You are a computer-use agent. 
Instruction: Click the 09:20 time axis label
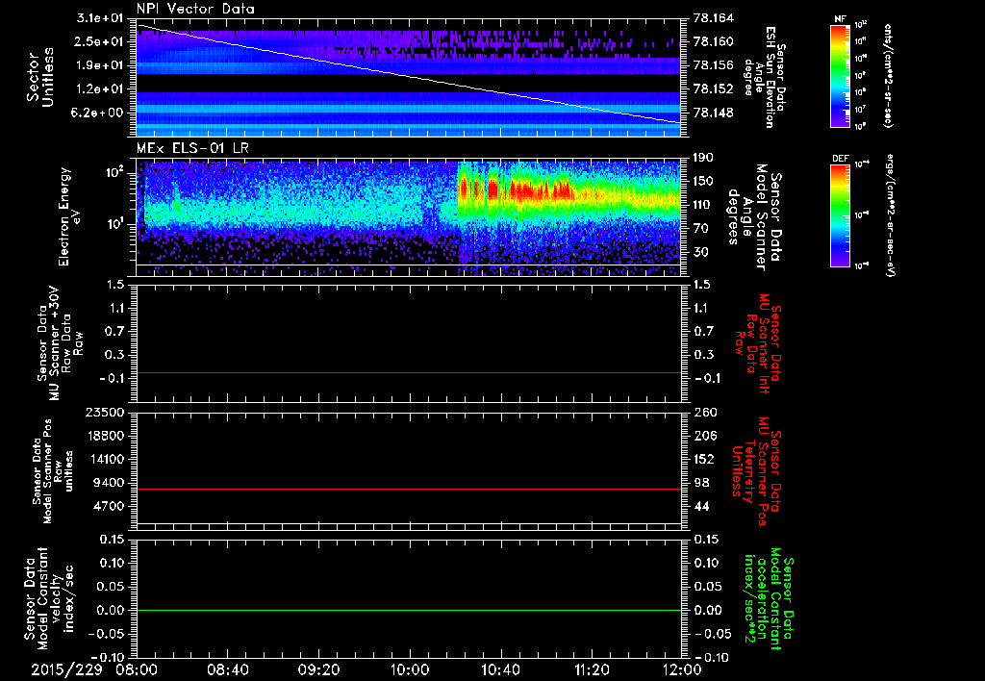pyautogui.click(x=319, y=669)
